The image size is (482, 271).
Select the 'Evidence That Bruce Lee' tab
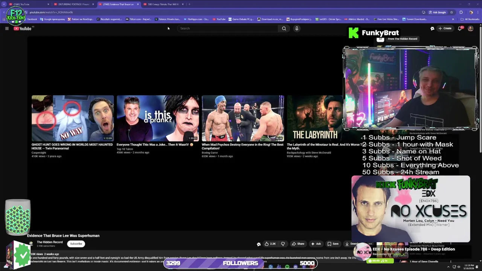click(x=118, y=4)
